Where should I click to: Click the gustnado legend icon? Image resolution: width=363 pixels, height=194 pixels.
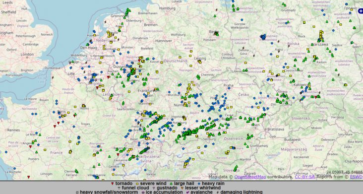click(x=154, y=188)
